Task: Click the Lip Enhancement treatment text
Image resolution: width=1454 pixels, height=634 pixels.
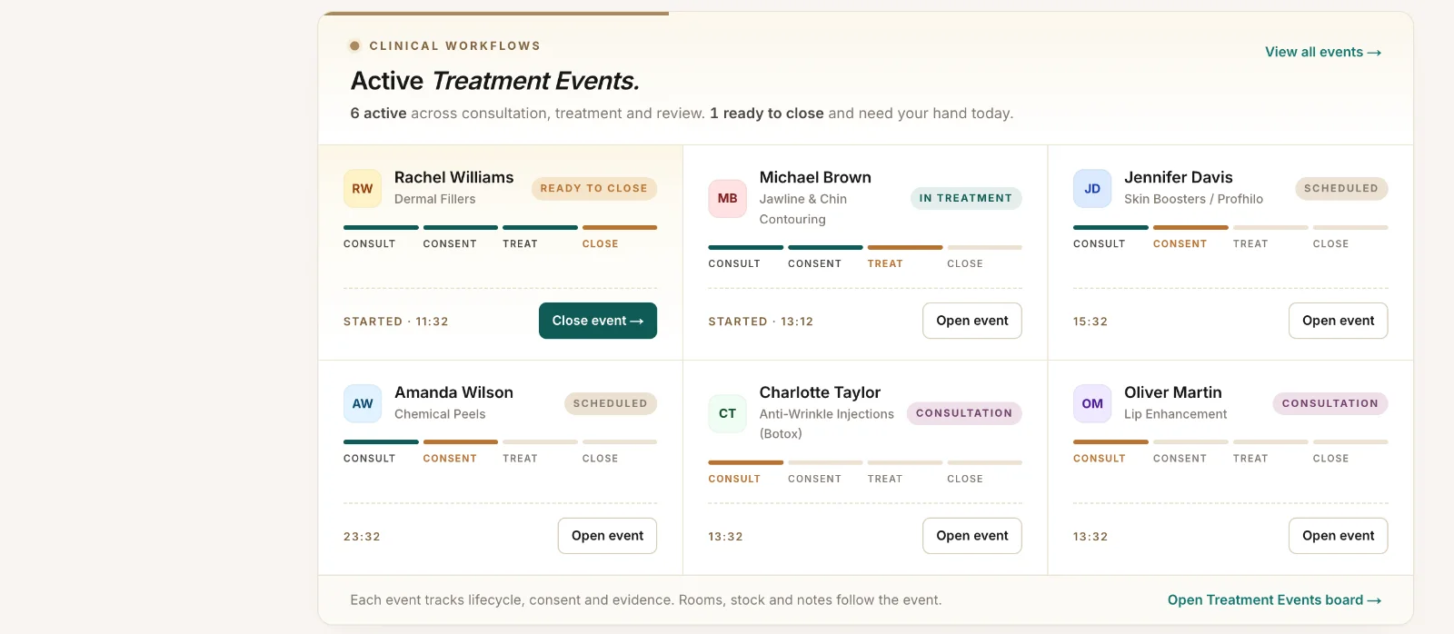Action: pos(1176,414)
